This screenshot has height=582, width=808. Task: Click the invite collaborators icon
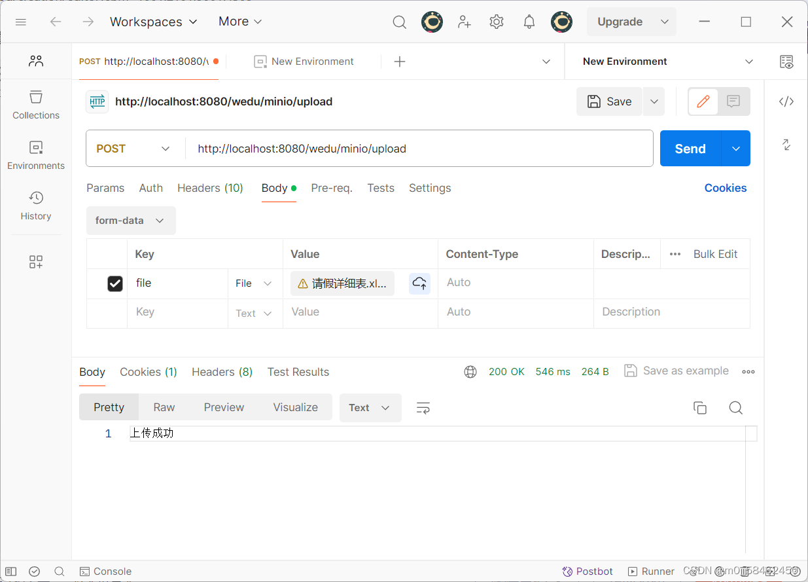point(464,22)
